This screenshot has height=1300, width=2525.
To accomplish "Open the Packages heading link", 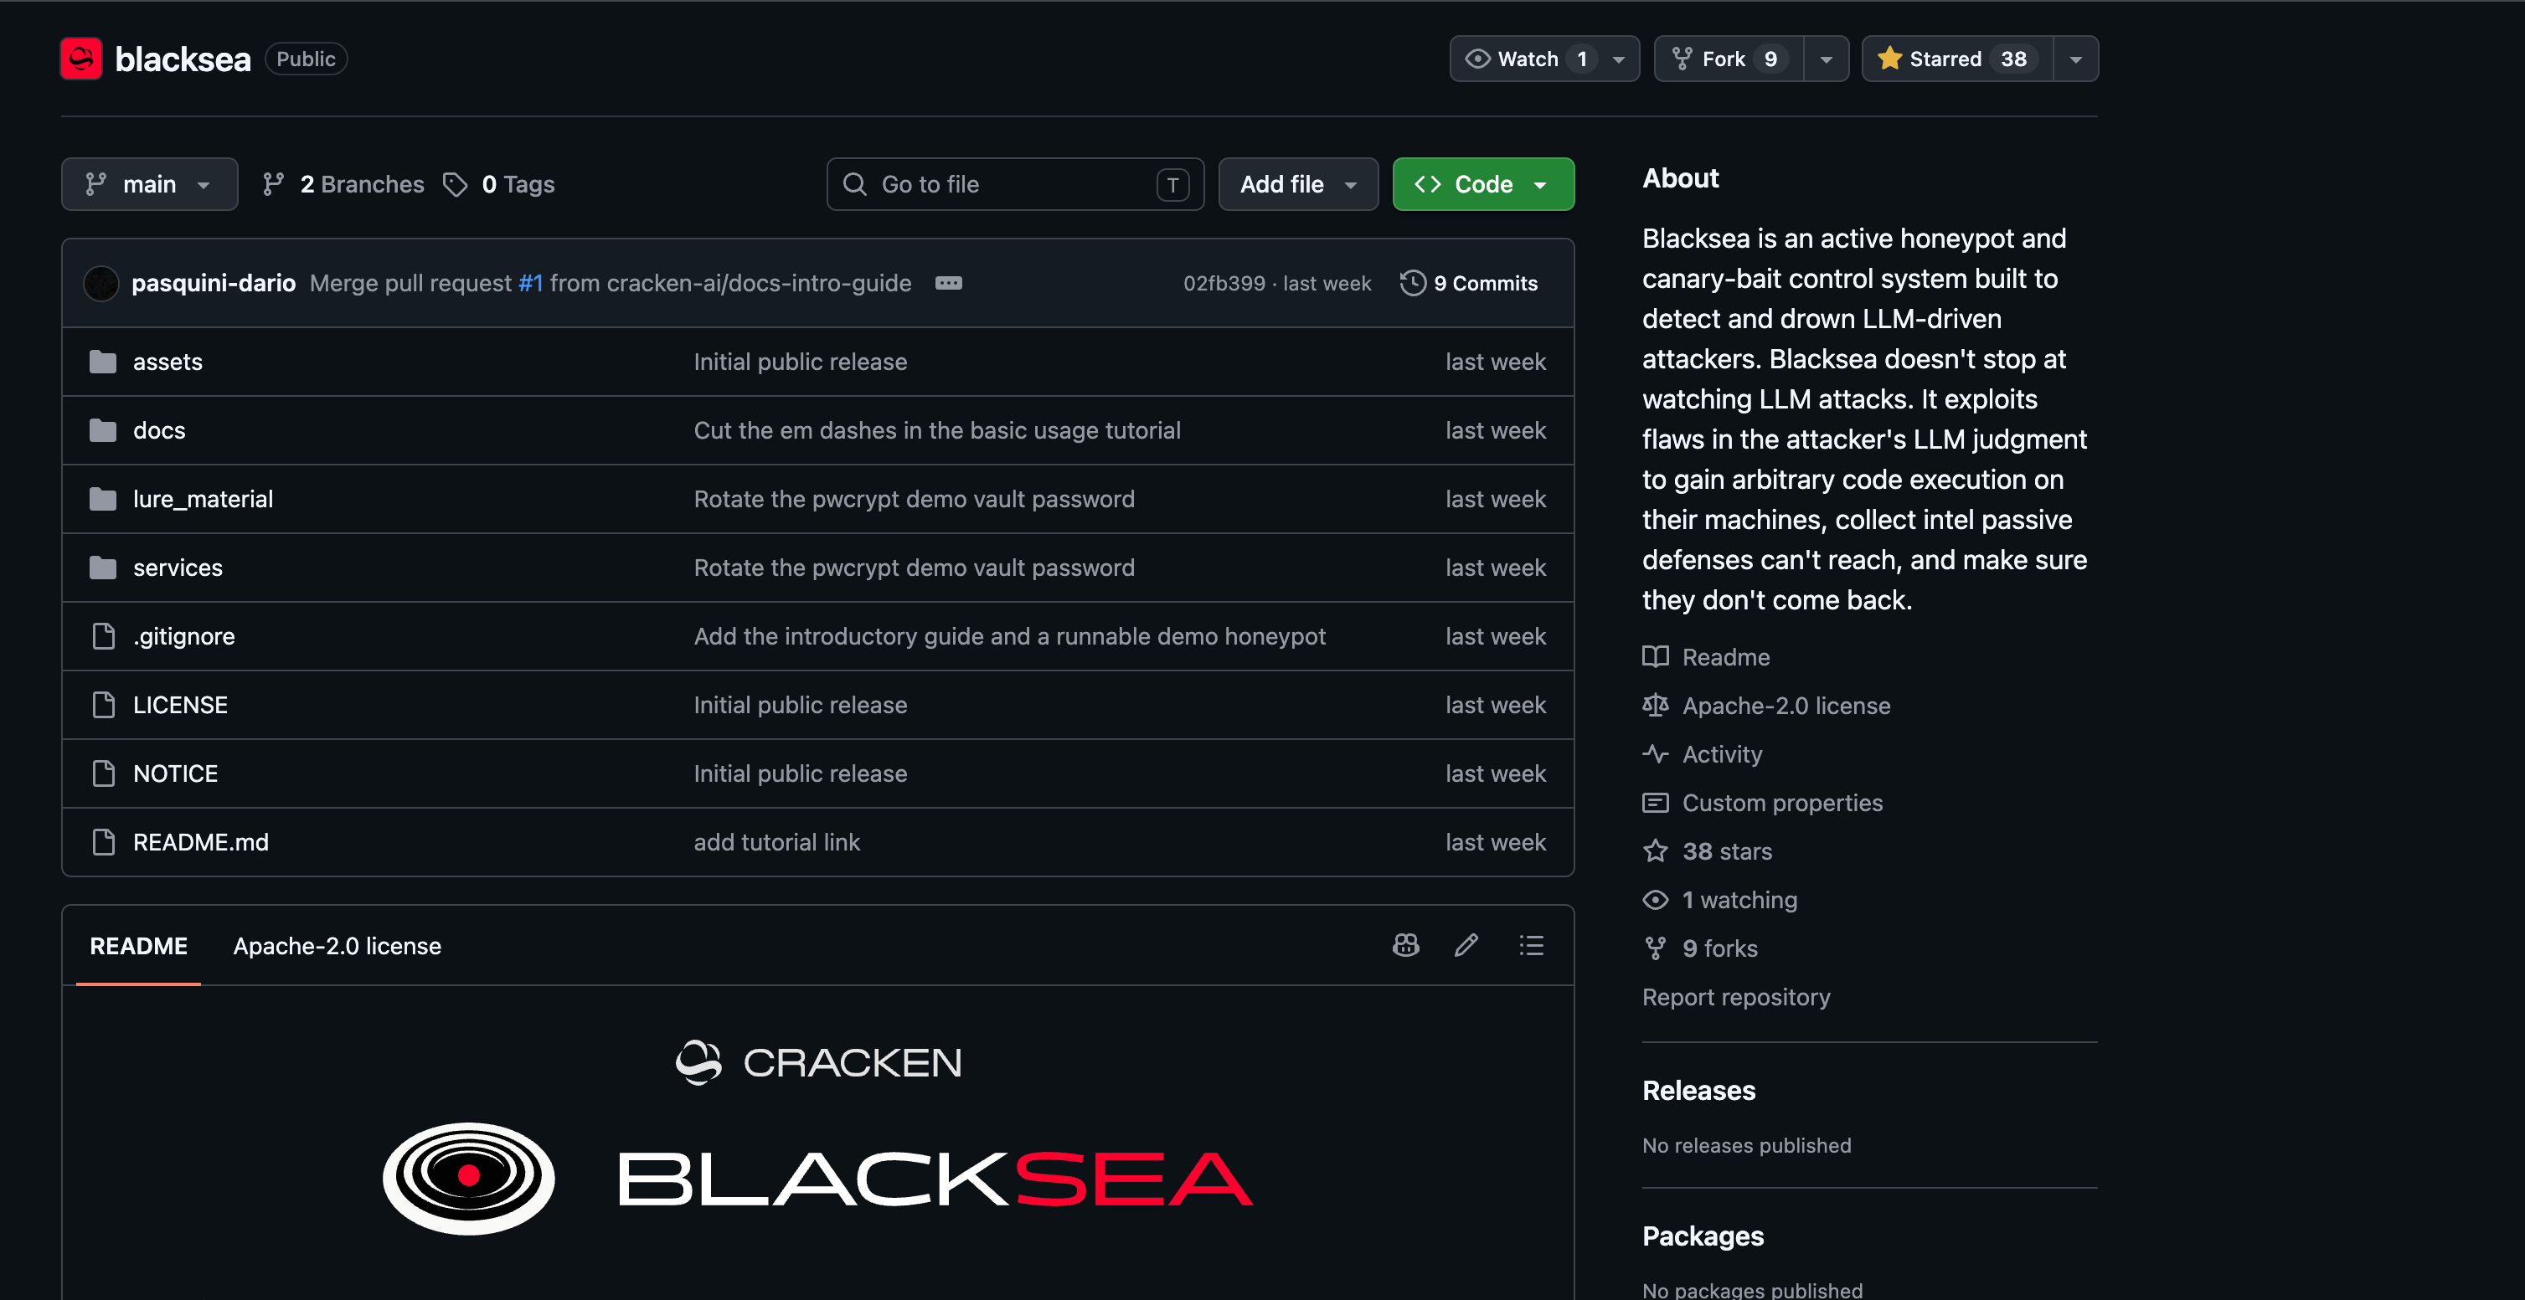I will [x=1703, y=1236].
